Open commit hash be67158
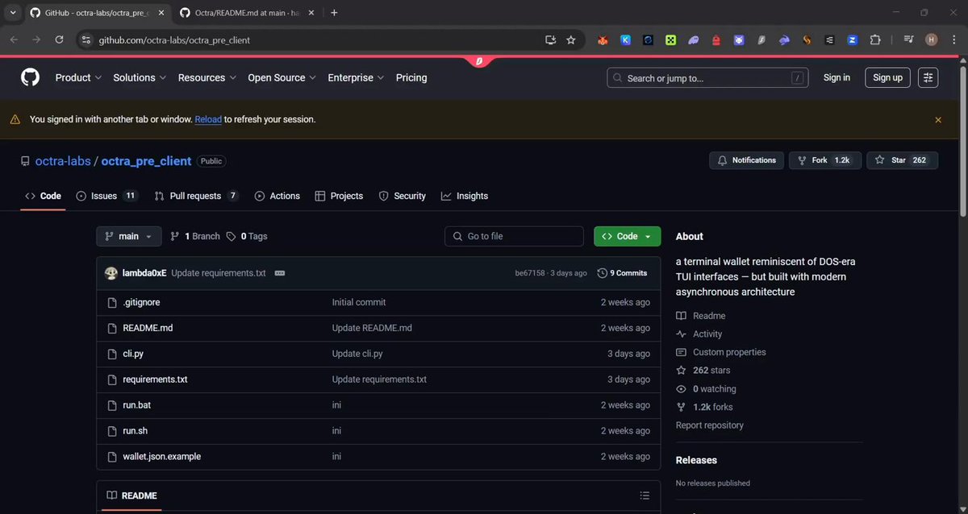 click(530, 273)
